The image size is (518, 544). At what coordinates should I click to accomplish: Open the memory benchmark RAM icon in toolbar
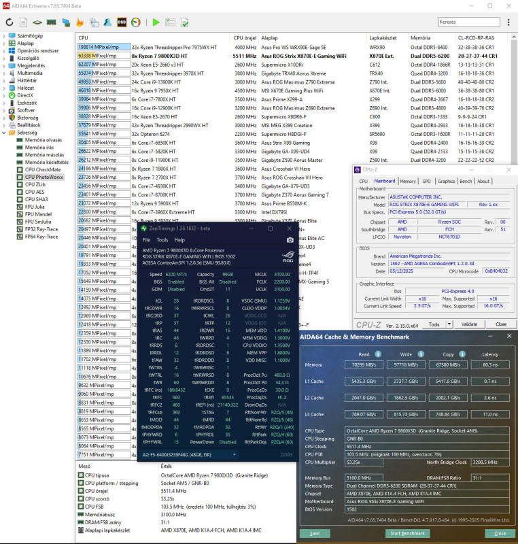(x=51, y=22)
